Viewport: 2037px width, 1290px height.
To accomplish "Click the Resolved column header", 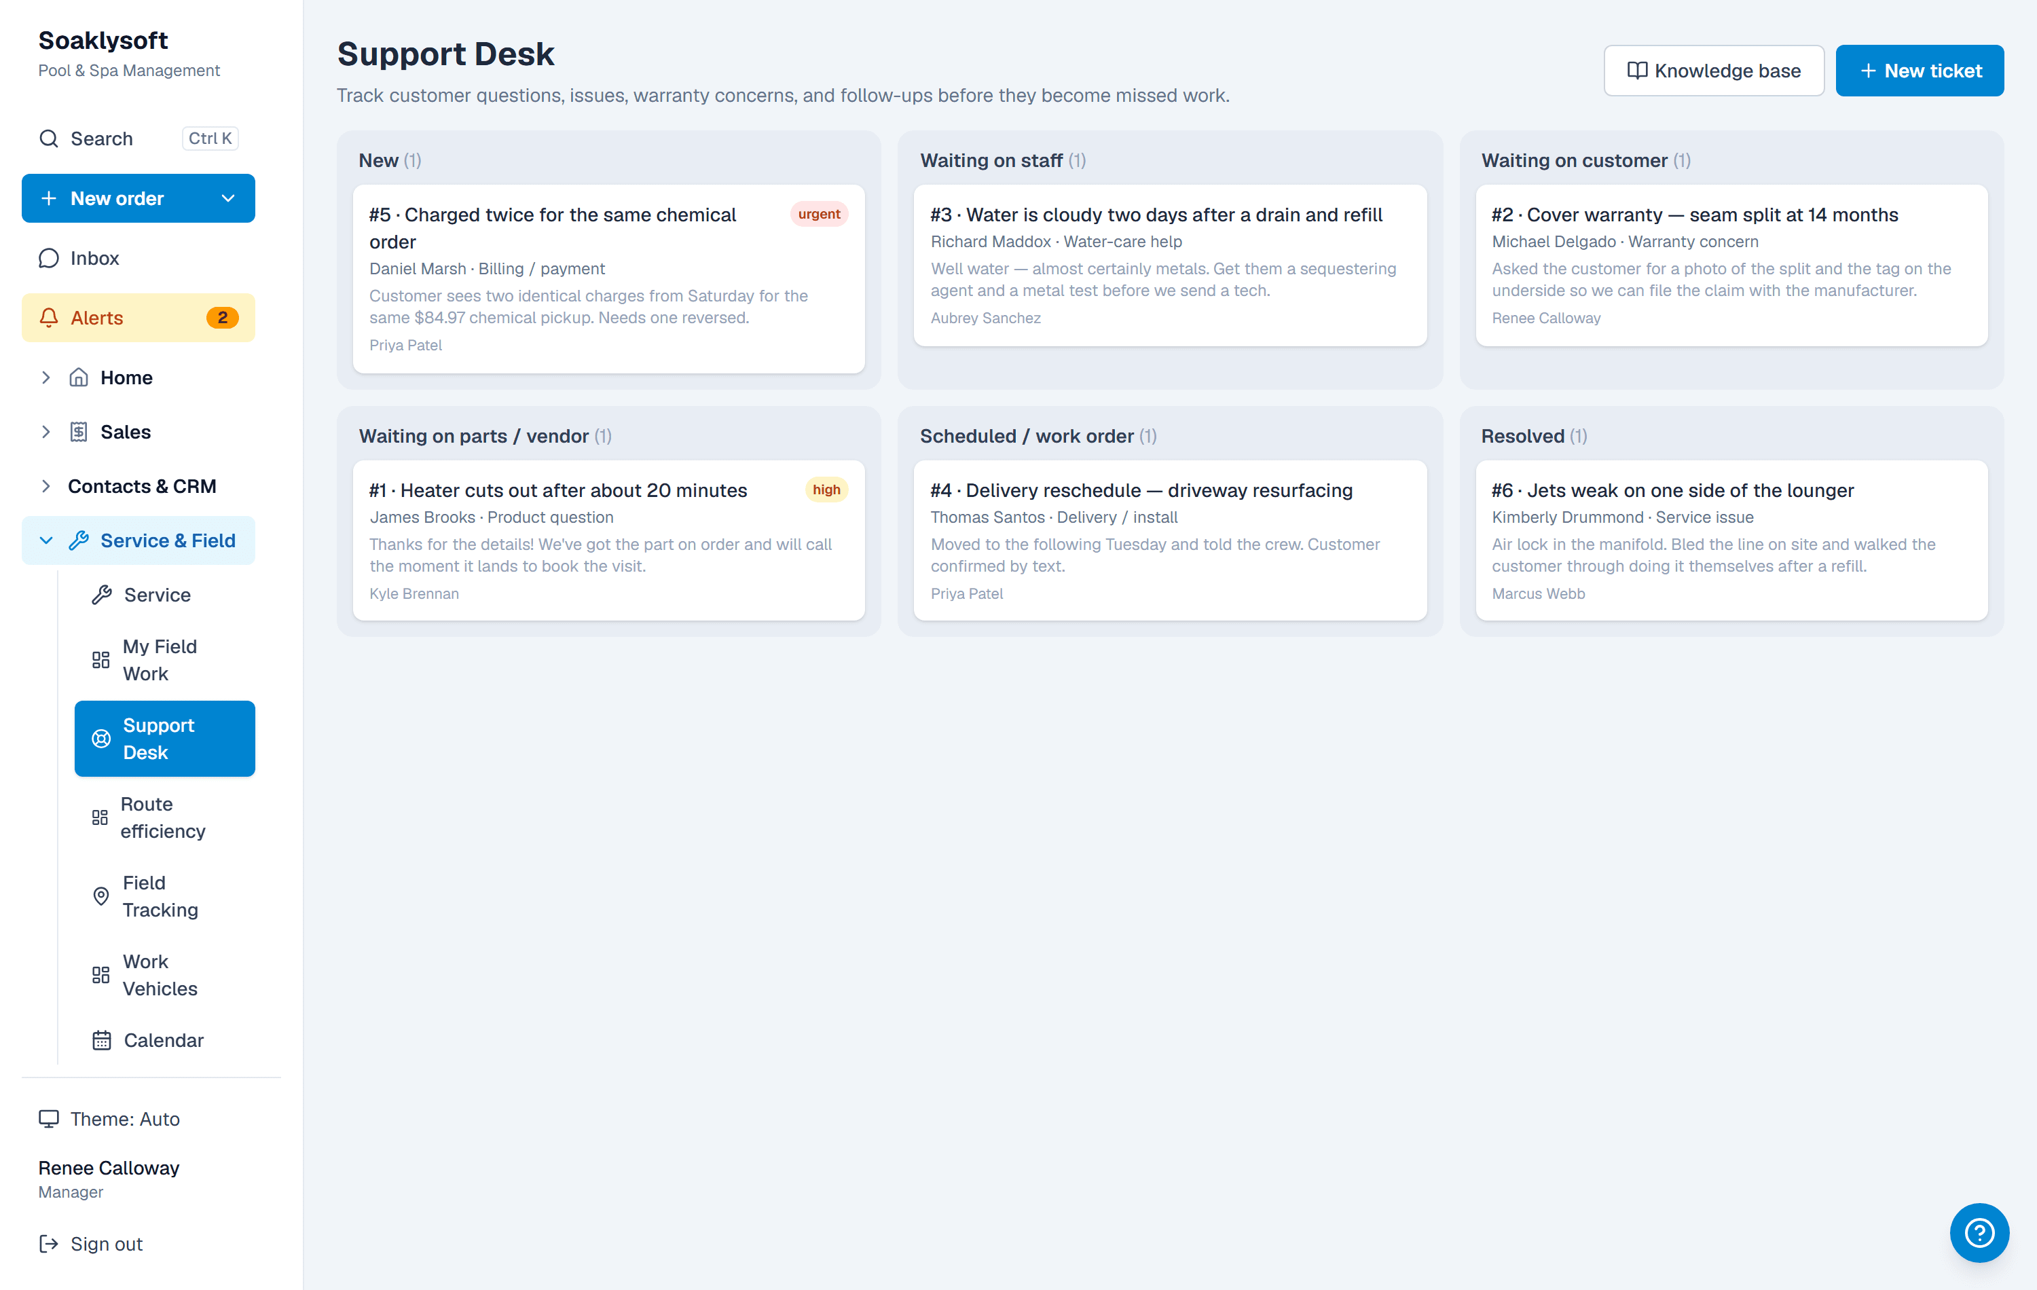I will click(x=1534, y=436).
